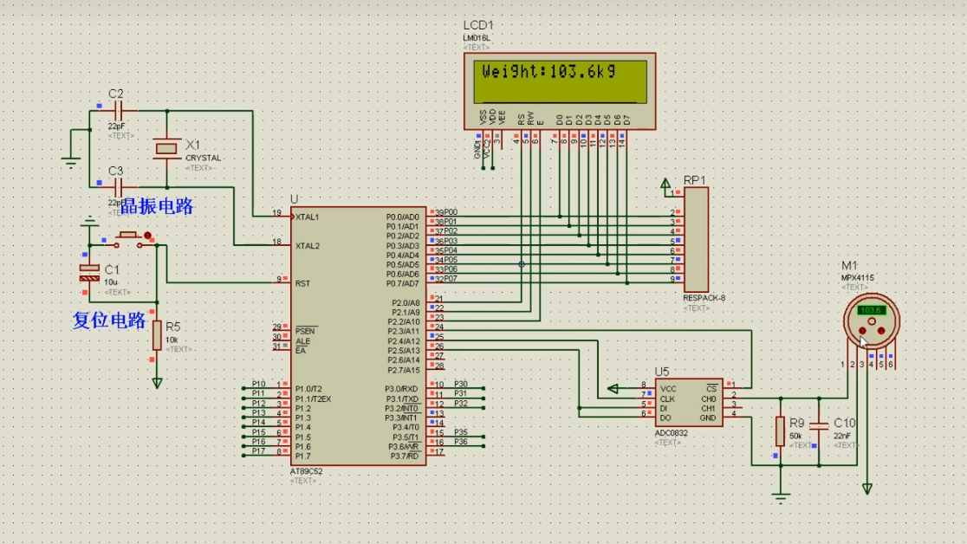The height and width of the screenshot is (544, 967).
Task: Click the CH0 pin label on ADC0832
Action: point(708,399)
